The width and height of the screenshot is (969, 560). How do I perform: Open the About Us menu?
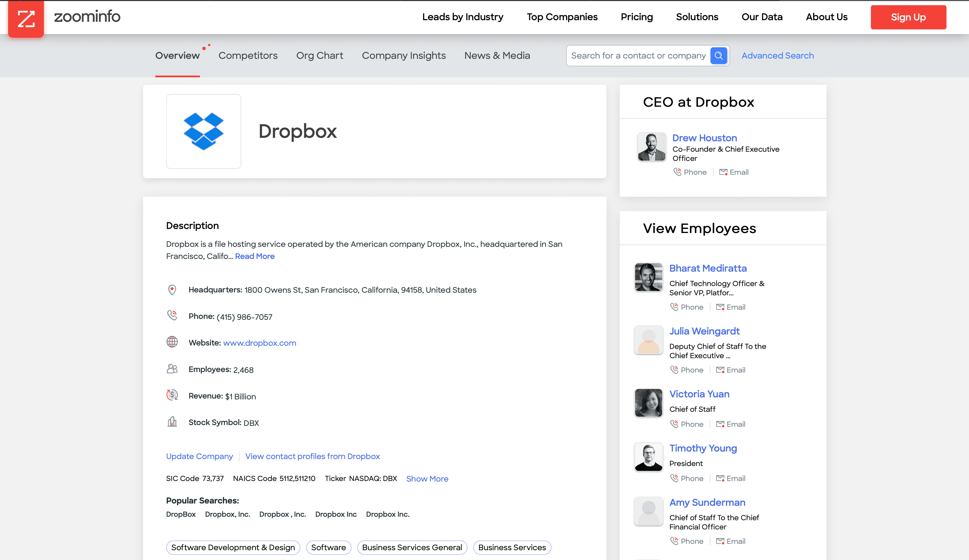[x=826, y=17]
